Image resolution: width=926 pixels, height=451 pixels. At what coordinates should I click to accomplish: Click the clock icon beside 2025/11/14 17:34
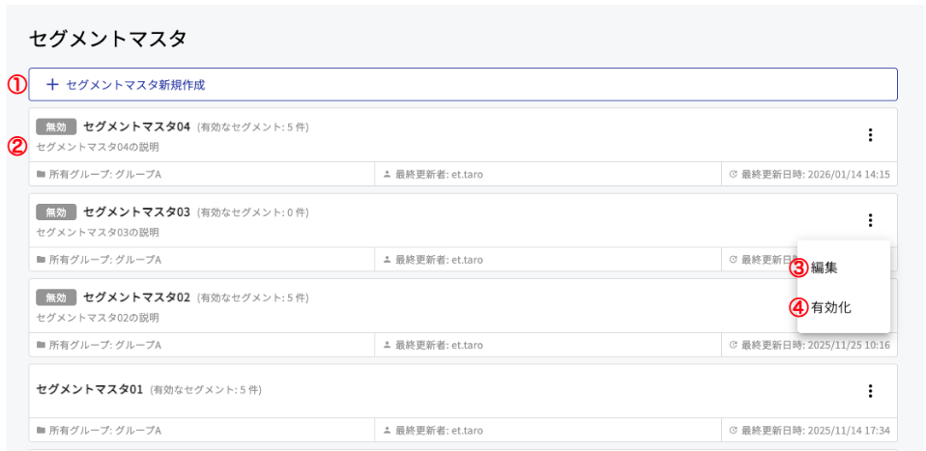(x=734, y=431)
